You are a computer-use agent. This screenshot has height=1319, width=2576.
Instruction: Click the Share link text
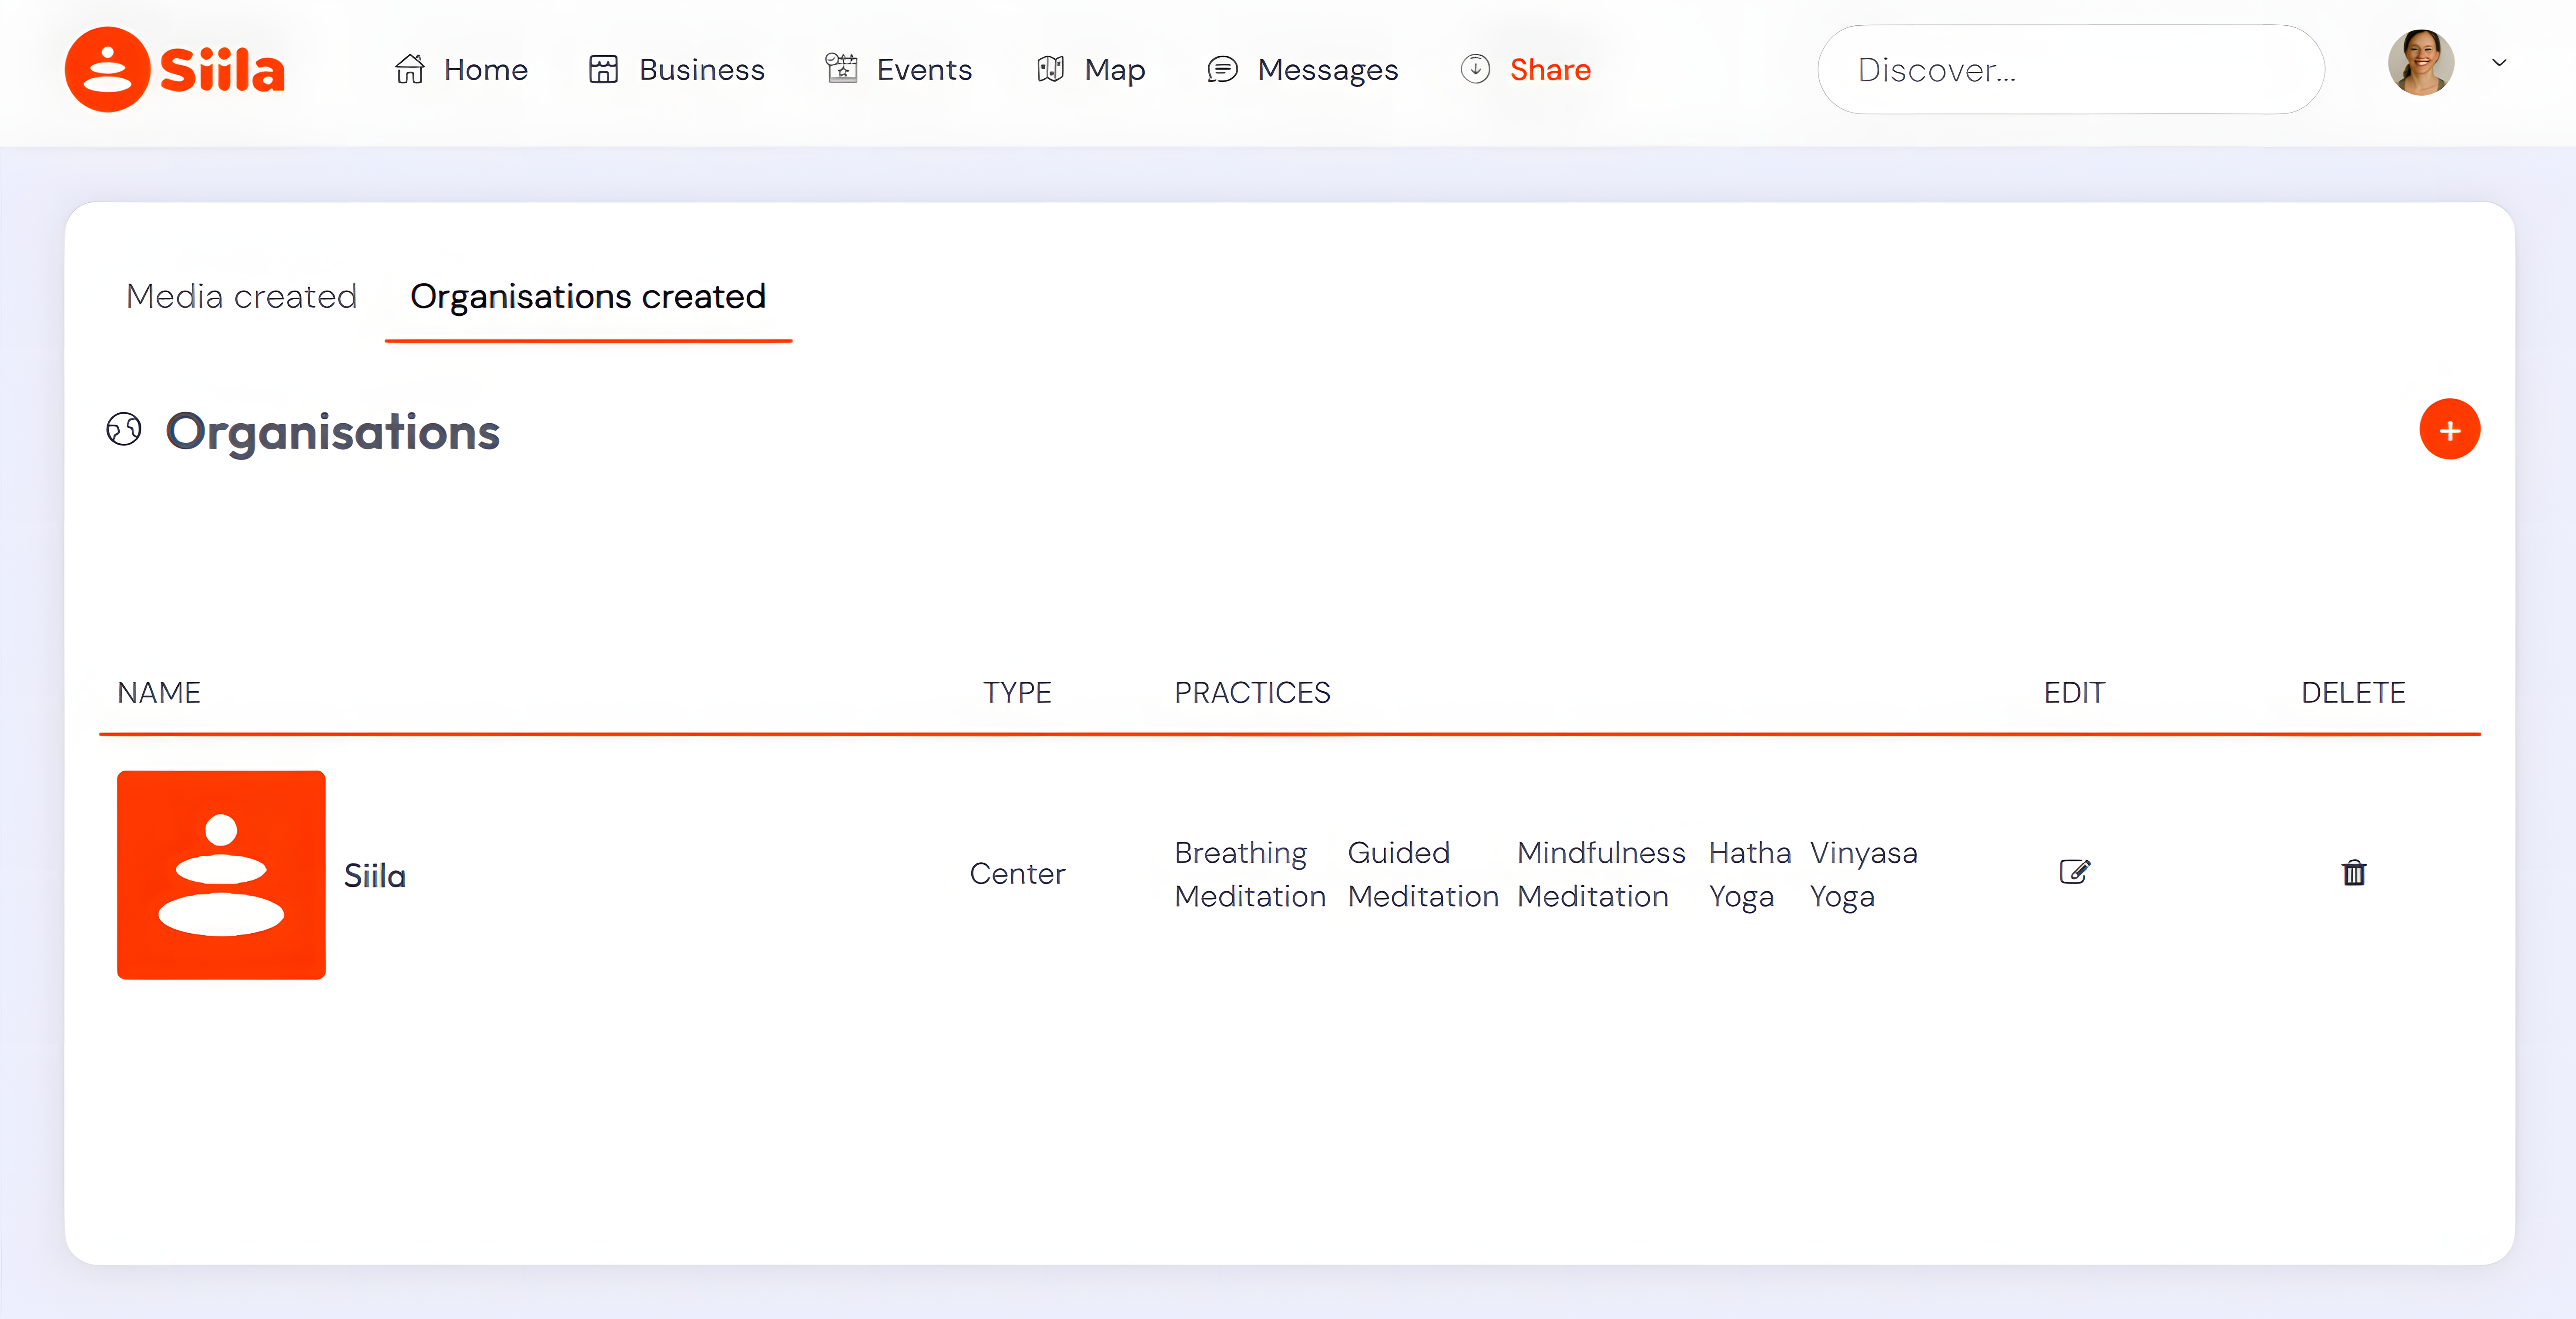click(1550, 69)
